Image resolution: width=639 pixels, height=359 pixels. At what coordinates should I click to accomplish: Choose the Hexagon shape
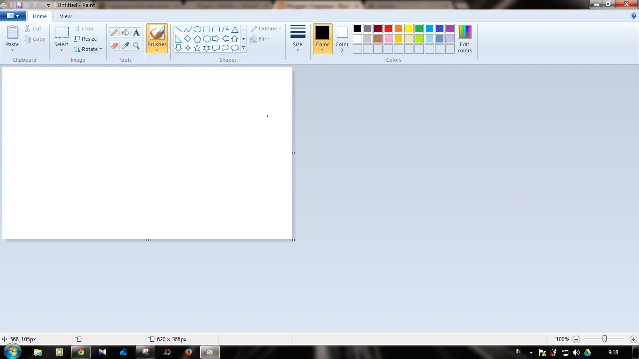[x=207, y=39]
